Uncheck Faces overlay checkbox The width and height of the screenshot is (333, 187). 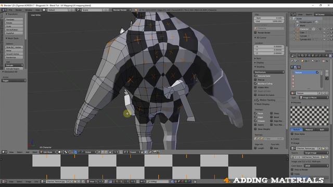click(x=255, y=113)
